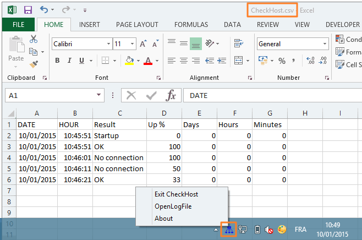Toggle italic formatting
The width and height of the screenshot is (362, 240).
[x=69, y=61]
